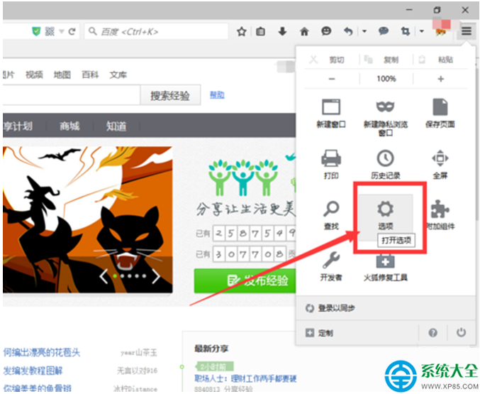Open 历史记录 history clock icon

pyautogui.click(x=386, y=158)
